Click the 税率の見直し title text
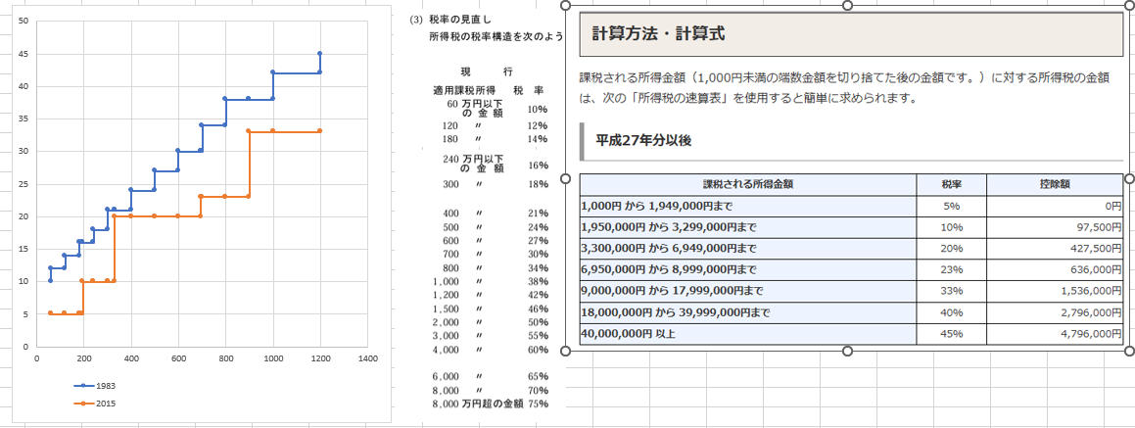1135x428 pixels. point(459,21)
